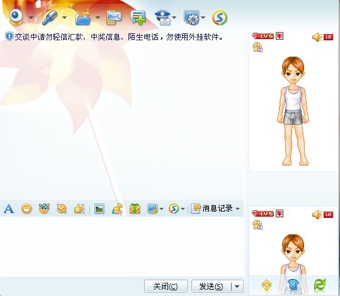Open the font settings 'A' icon
Screen dimensions: 340x296
click(x=9, y=209)
